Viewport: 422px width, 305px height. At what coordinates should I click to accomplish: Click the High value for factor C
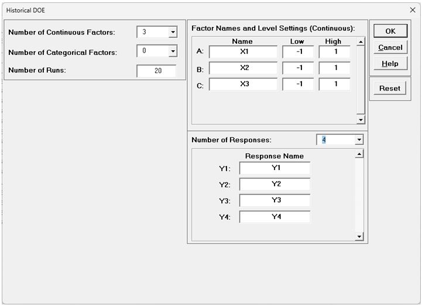point(335,84)
